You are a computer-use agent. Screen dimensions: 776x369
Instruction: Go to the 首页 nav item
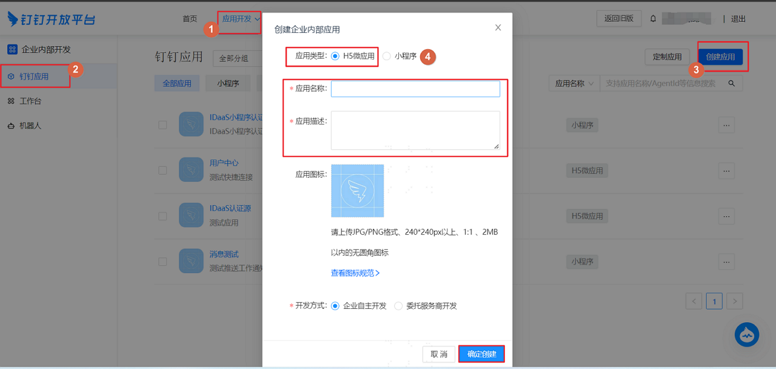click(190, 19)
